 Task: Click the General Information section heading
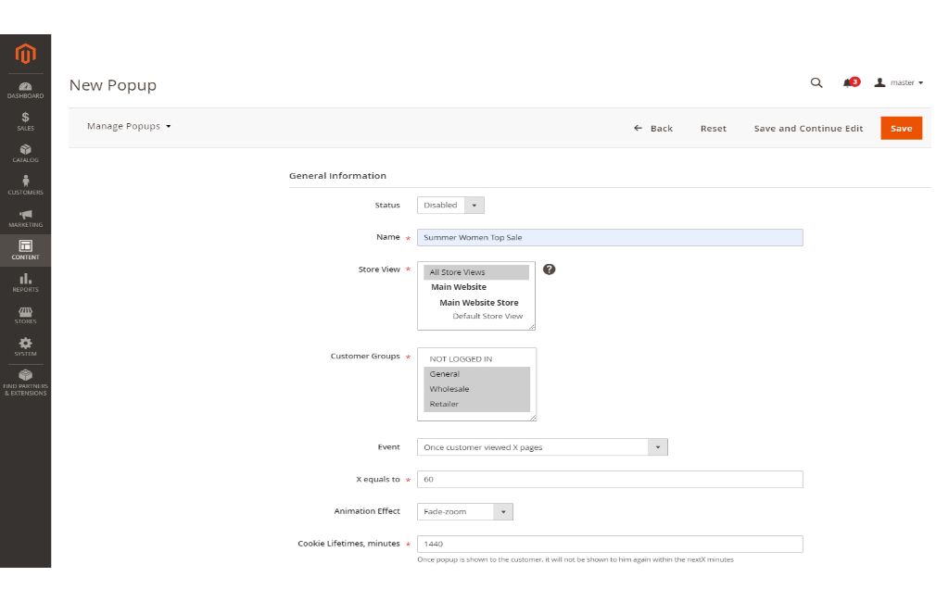coord(337,176)
